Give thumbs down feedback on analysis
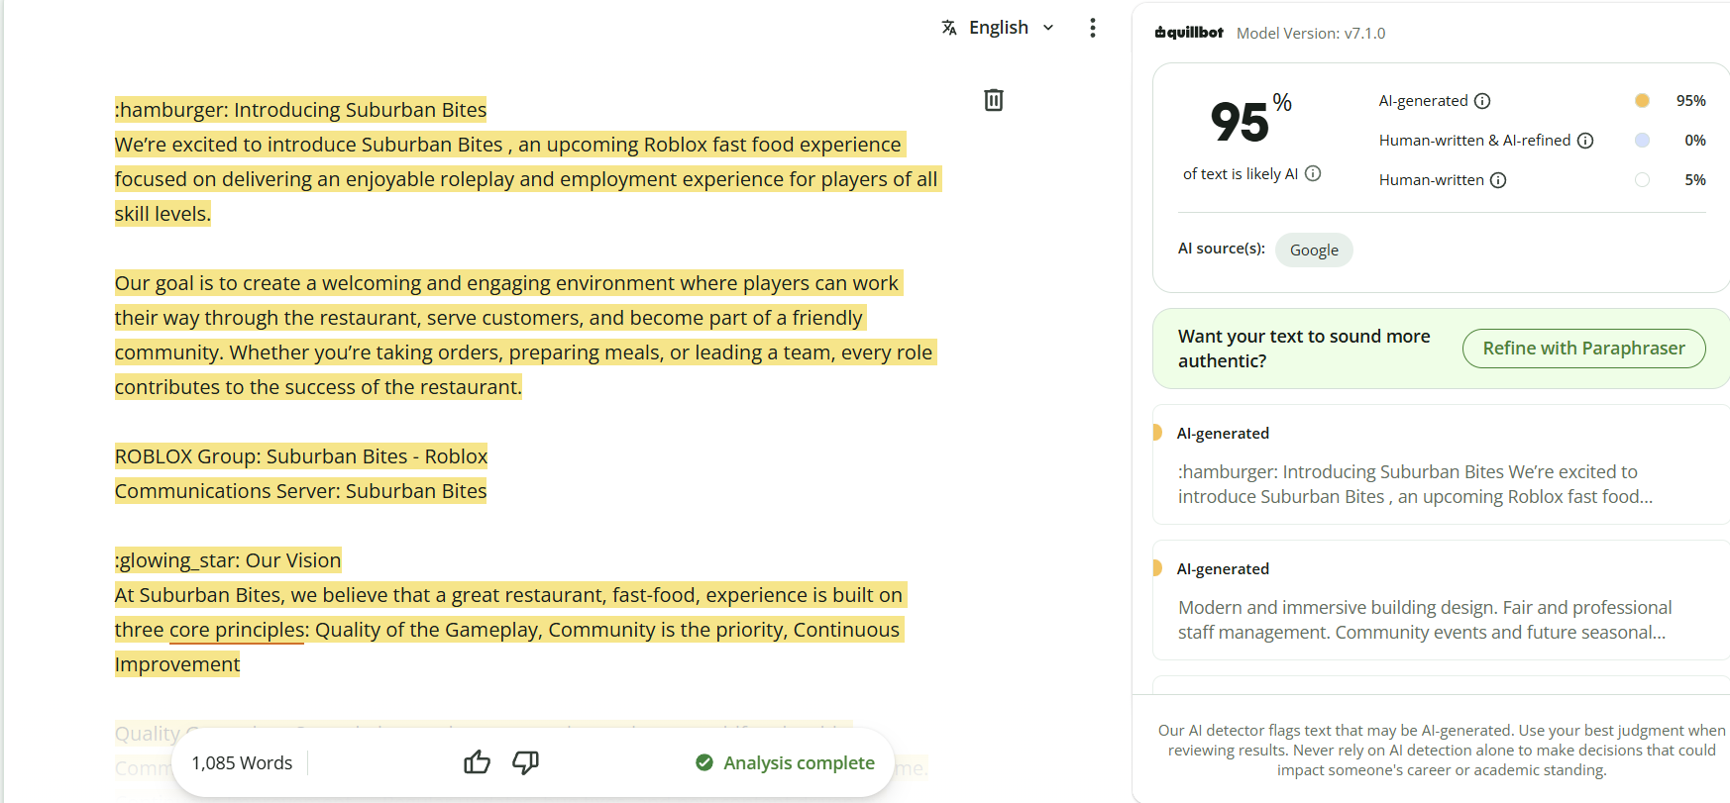This screenshot has height=803, width=1730. pyautogui.click(x=525, y=762)
